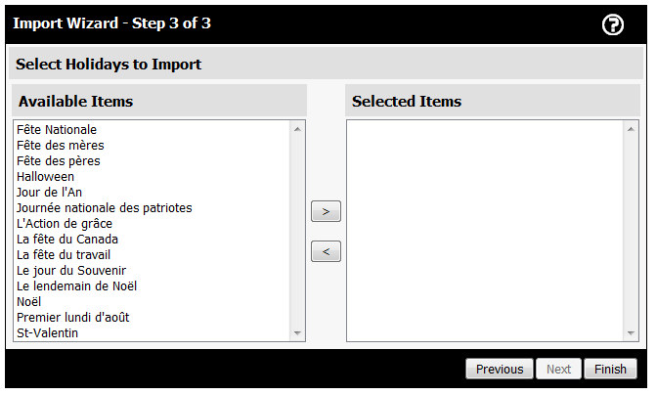Remove selection with the < arrow

click(326, 251)
